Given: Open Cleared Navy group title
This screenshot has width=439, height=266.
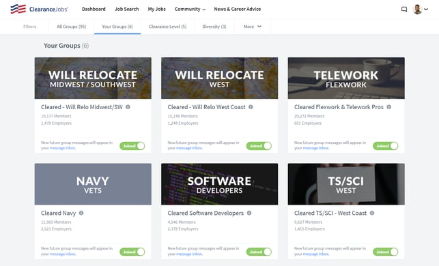Looking at the screenshot, I should coord(58,213).
